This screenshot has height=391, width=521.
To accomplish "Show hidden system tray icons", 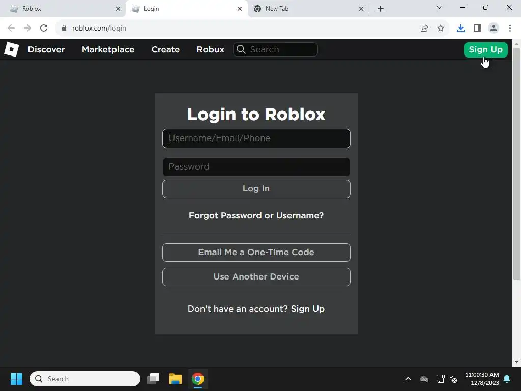I will [x=408, y=379].
